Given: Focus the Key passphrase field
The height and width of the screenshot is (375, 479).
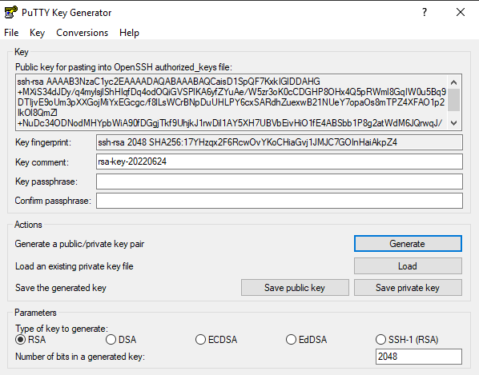Looking at the screenshot, I should click(x=280, y=182).
